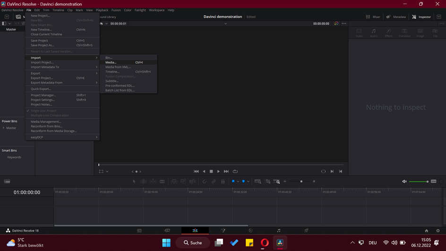Open the timeline name dropdown in viewer
This screenshot has height=251, width=446.
pyautogui.click(x=225, y=24)
